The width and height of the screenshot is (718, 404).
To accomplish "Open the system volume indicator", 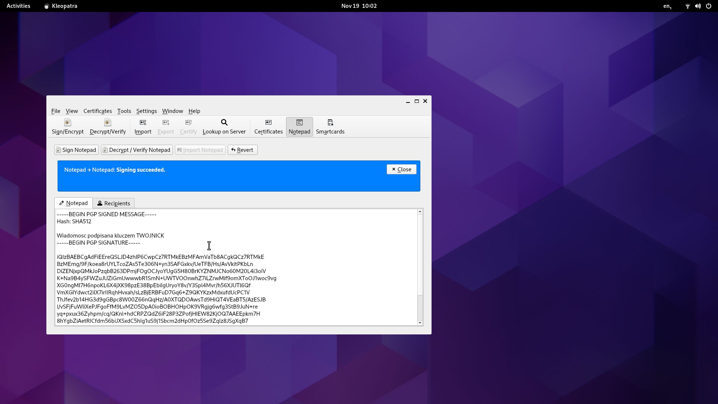I will tap(698, 6).
